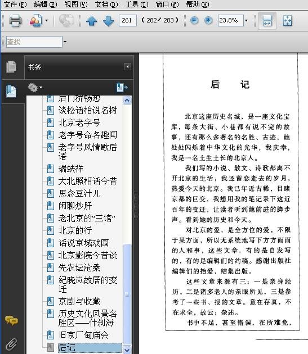Zoom in with the plus button
Image resolution: width=308 pixels, height=354 pixels.
(x=208, y=21)
